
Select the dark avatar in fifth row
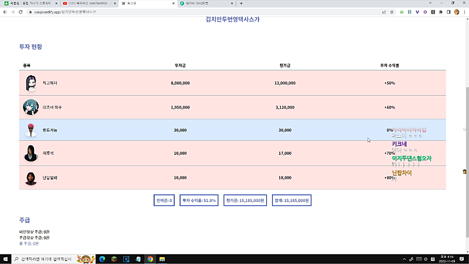31,178
